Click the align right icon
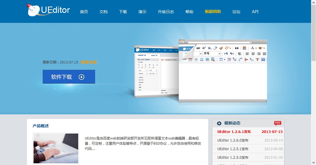Image resolution: width=316 pixels, height=165 pixels. tap(259, 53)
